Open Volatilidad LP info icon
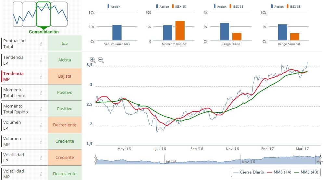This screenshot has height=180, width=324. coord(41,158)
